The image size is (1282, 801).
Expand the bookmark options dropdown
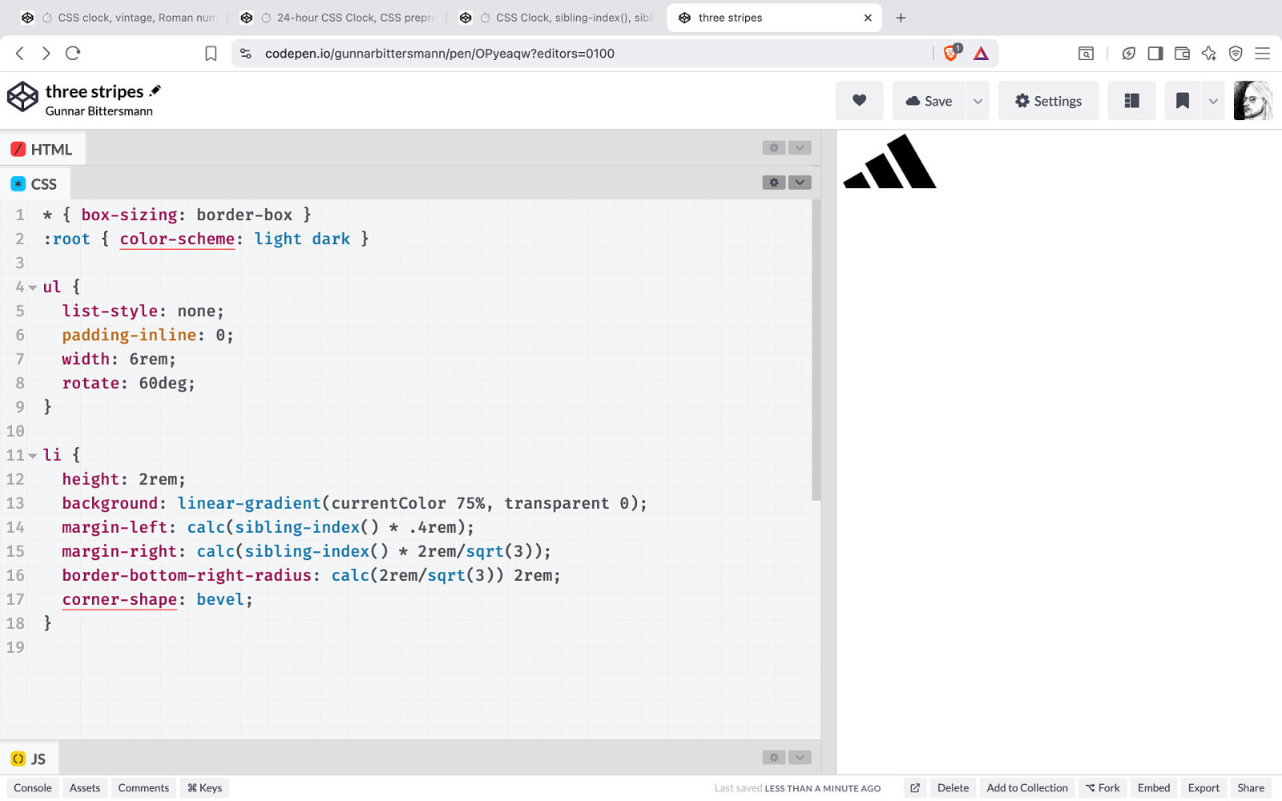click(x=1213, y=101)
